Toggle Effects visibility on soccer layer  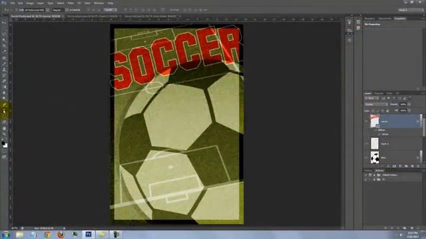[376, 130]
